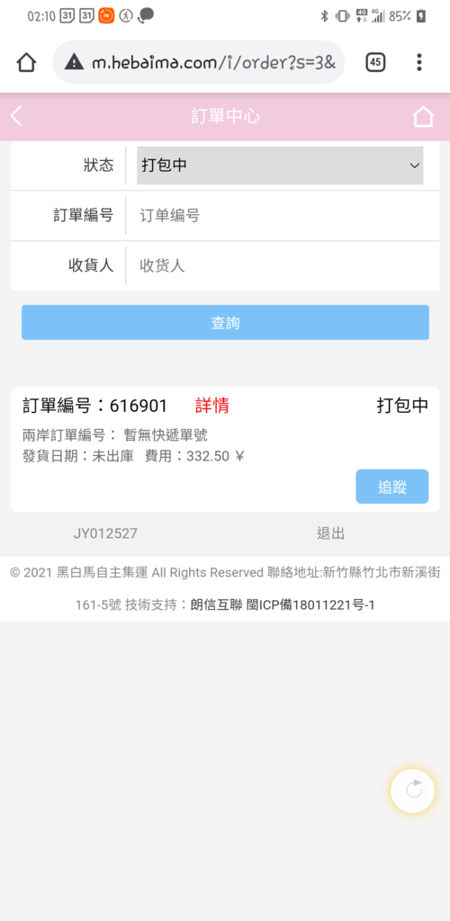Screen dimensions: 450x921
Task: Click into the 訂單編号 input field
Action: [x=283, y=216]
